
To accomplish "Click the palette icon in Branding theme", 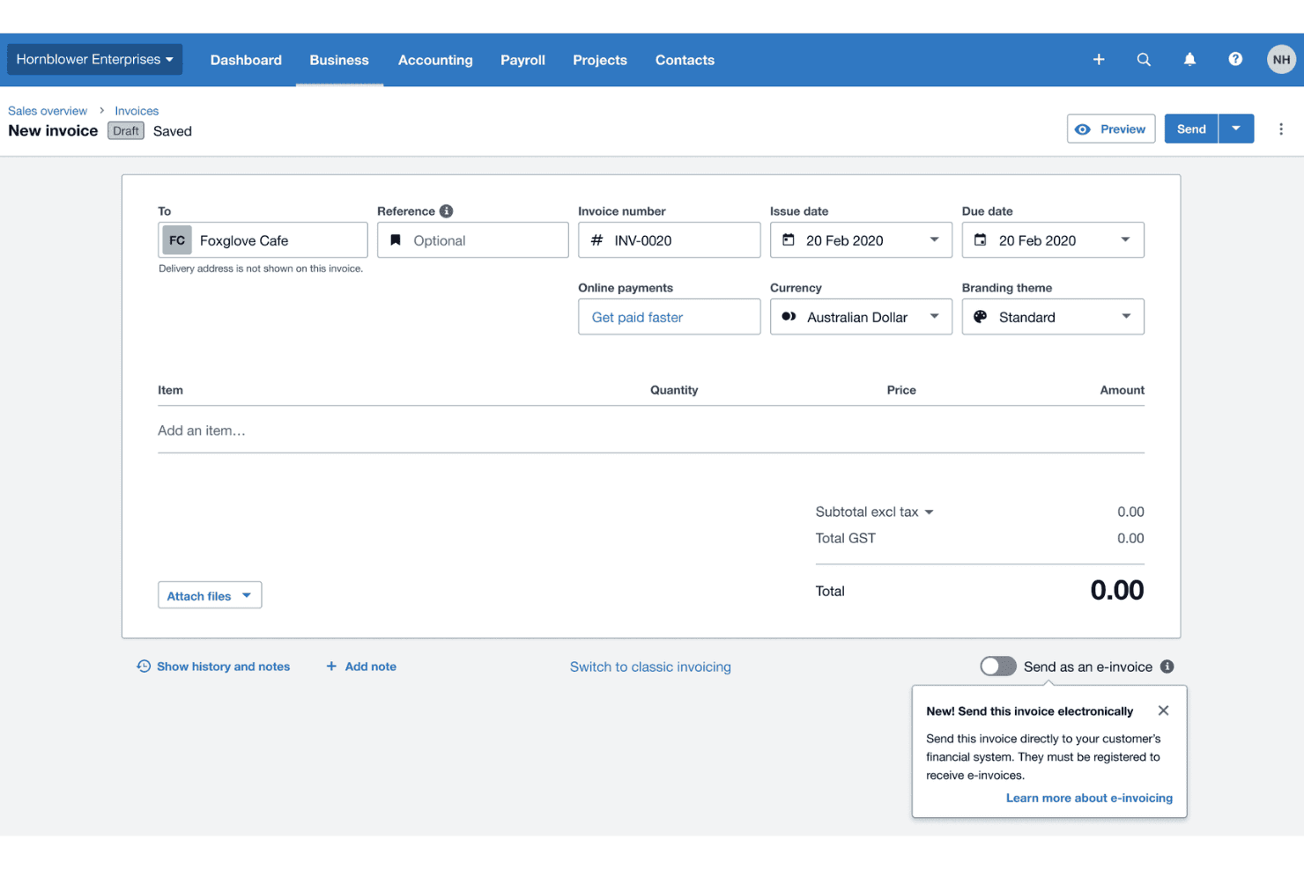I will (x=981, y=317).
